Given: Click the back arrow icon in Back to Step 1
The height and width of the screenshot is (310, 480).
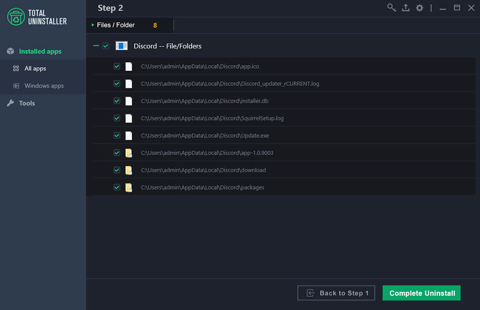Looking at the screenshot, I should [310, 293].
